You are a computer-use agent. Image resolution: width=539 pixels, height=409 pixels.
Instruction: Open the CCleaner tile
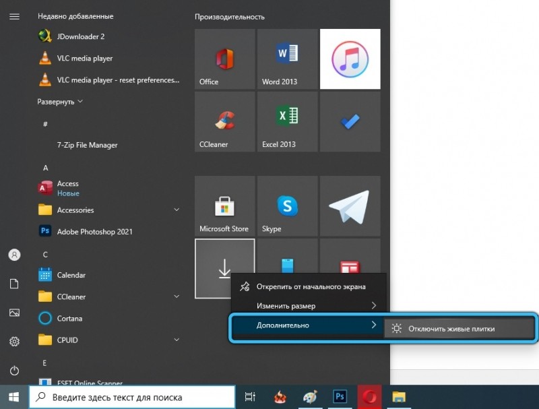click(x=225, y=121)
